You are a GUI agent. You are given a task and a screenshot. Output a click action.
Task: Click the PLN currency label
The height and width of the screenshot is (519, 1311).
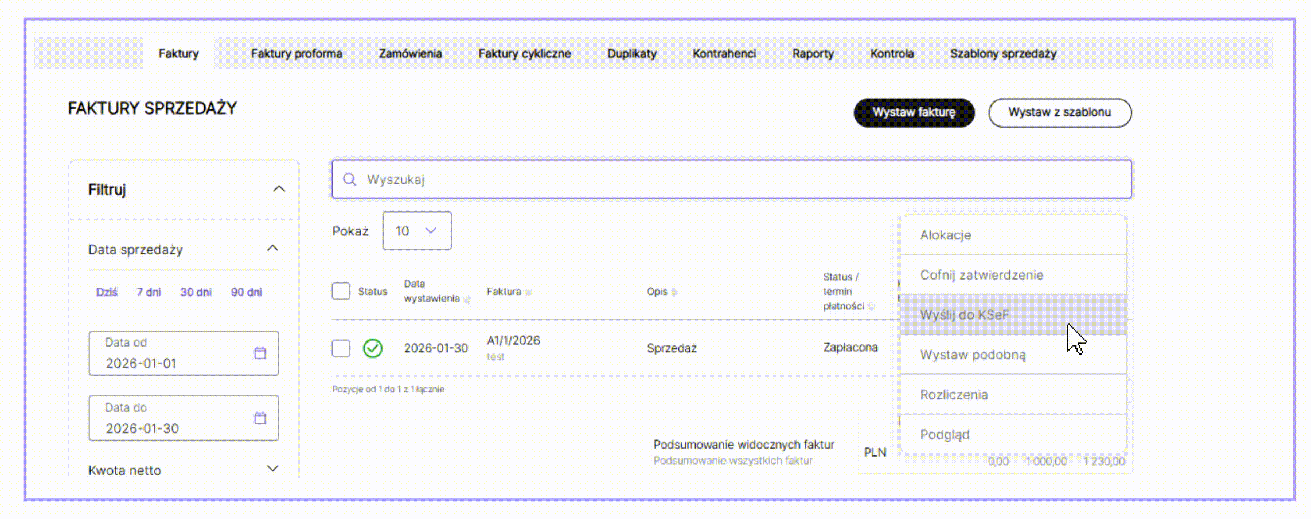(875, 452)
